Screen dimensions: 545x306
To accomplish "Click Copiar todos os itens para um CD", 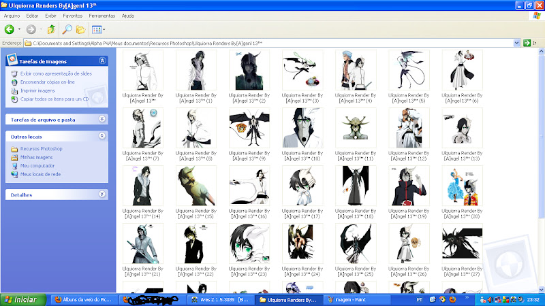I will tap(54, 99).
